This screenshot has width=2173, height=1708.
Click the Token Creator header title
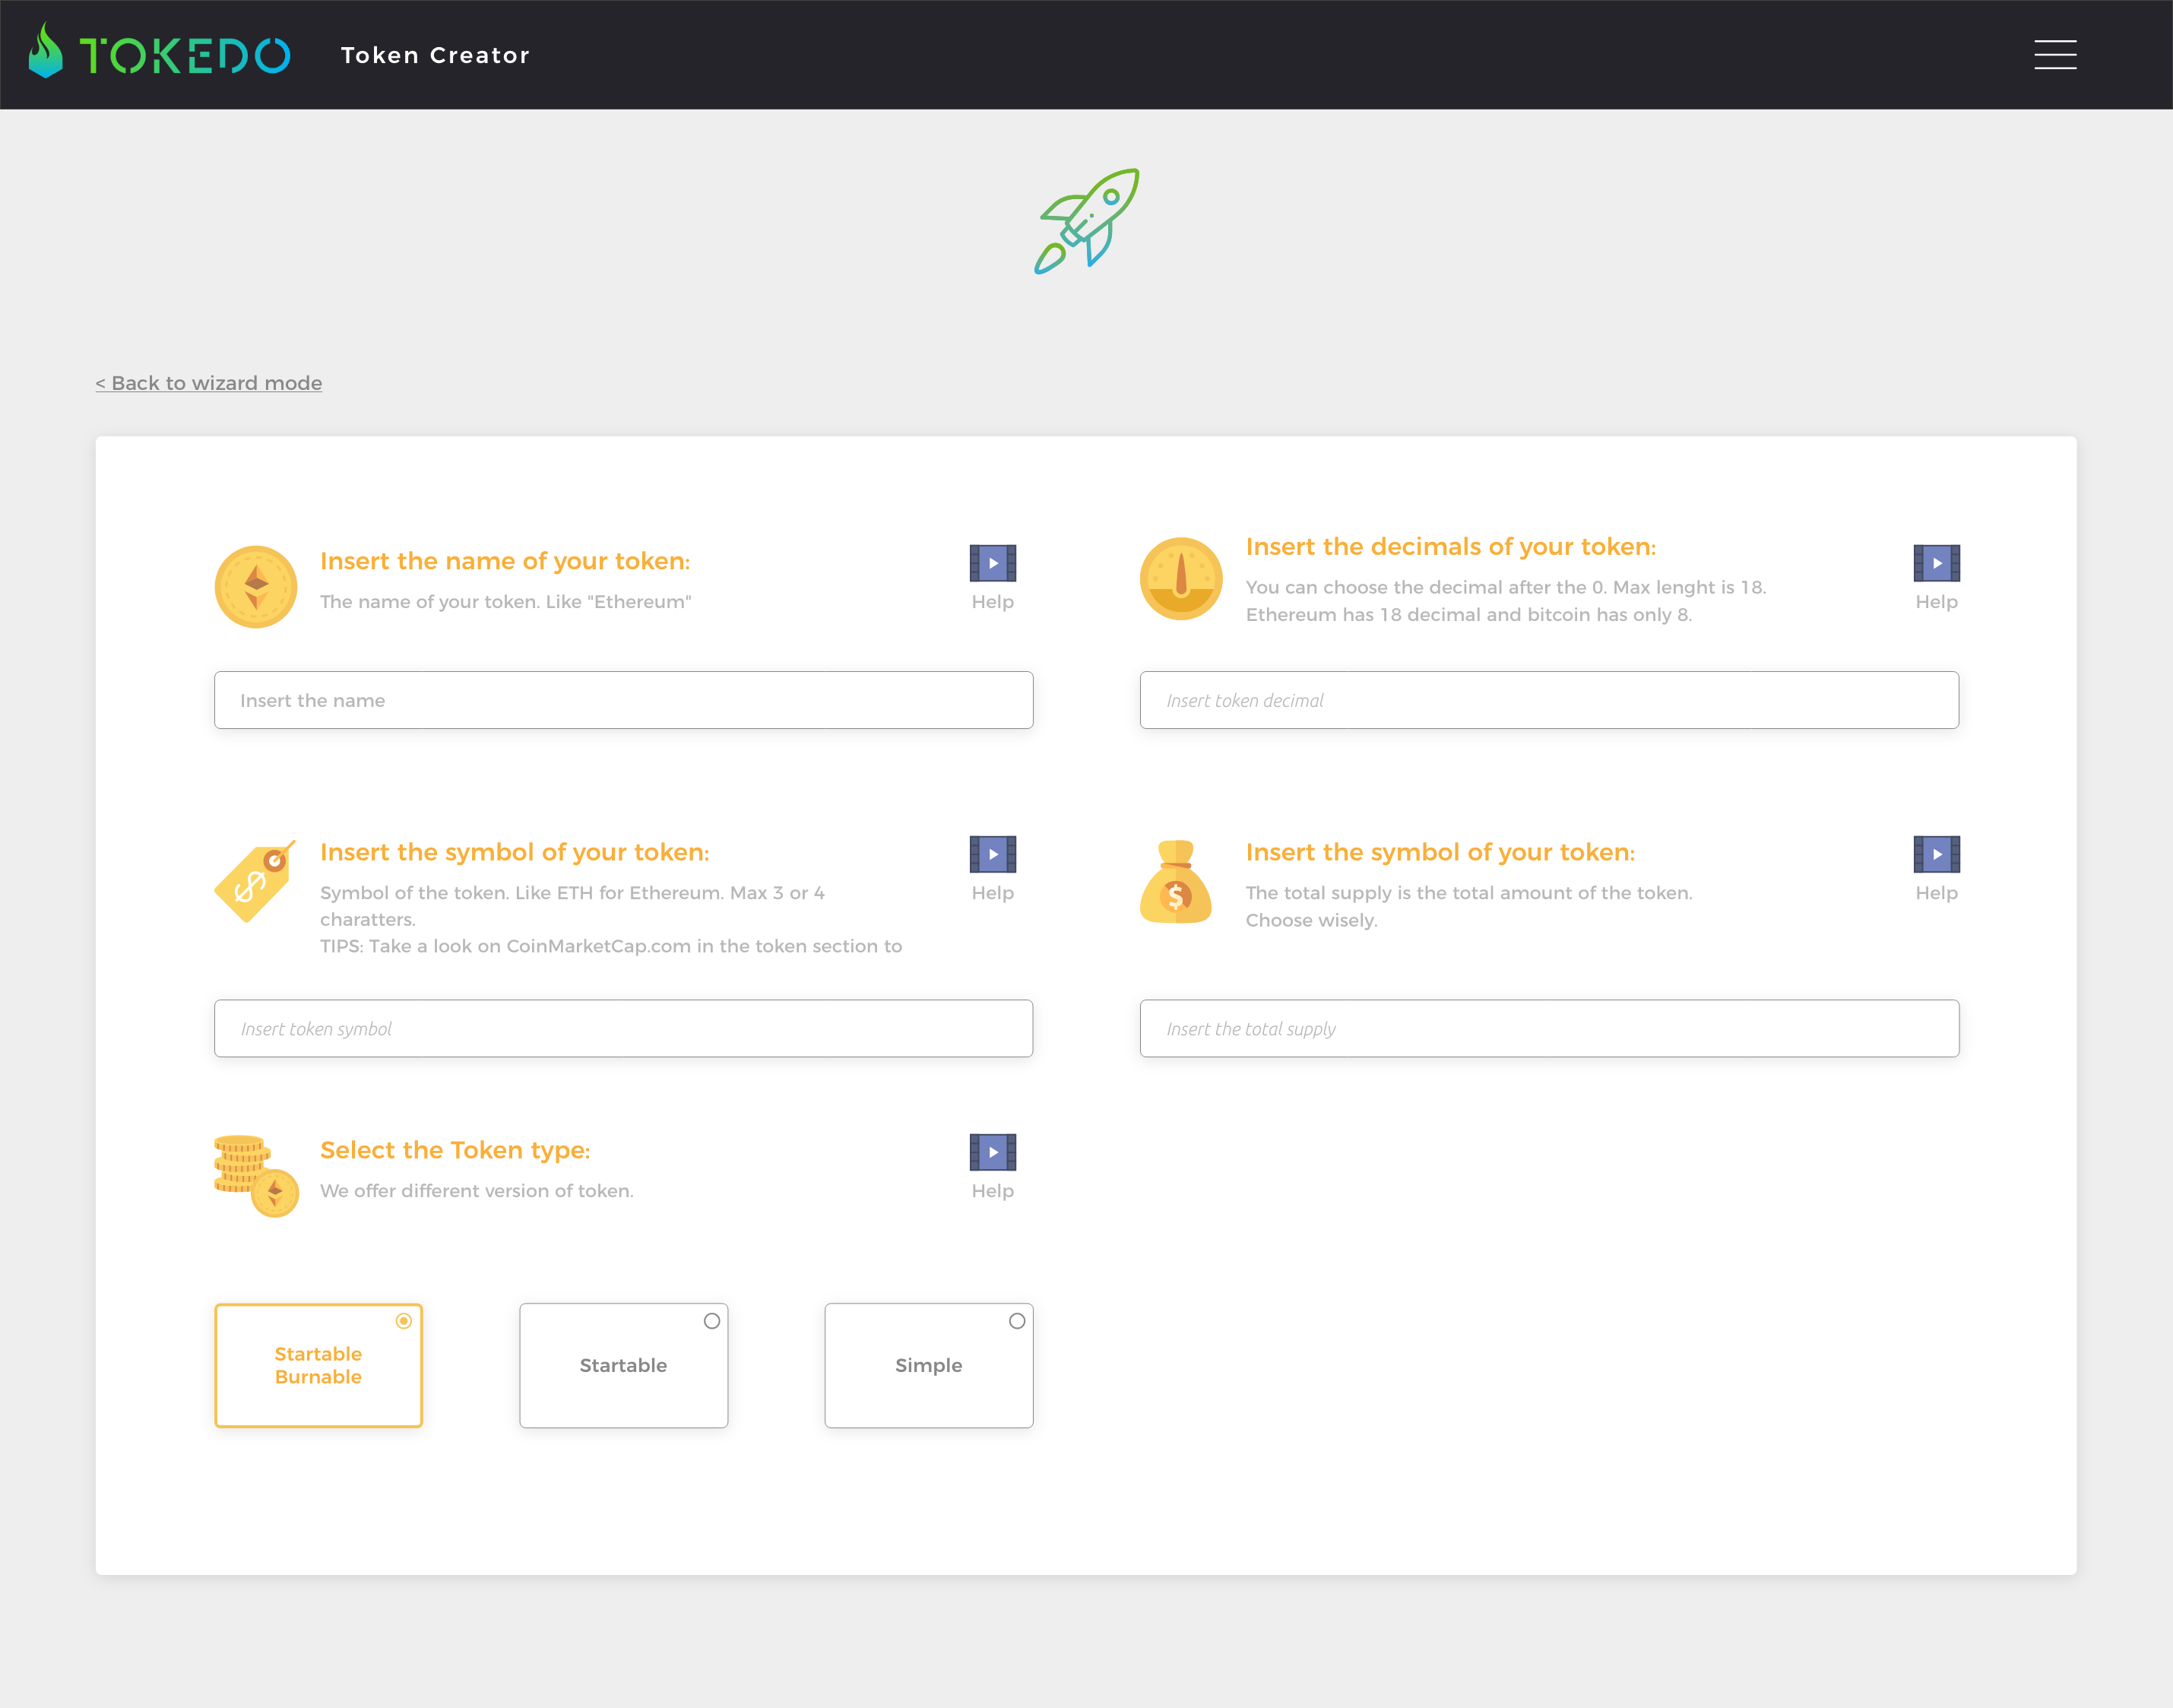pos(435,56)
